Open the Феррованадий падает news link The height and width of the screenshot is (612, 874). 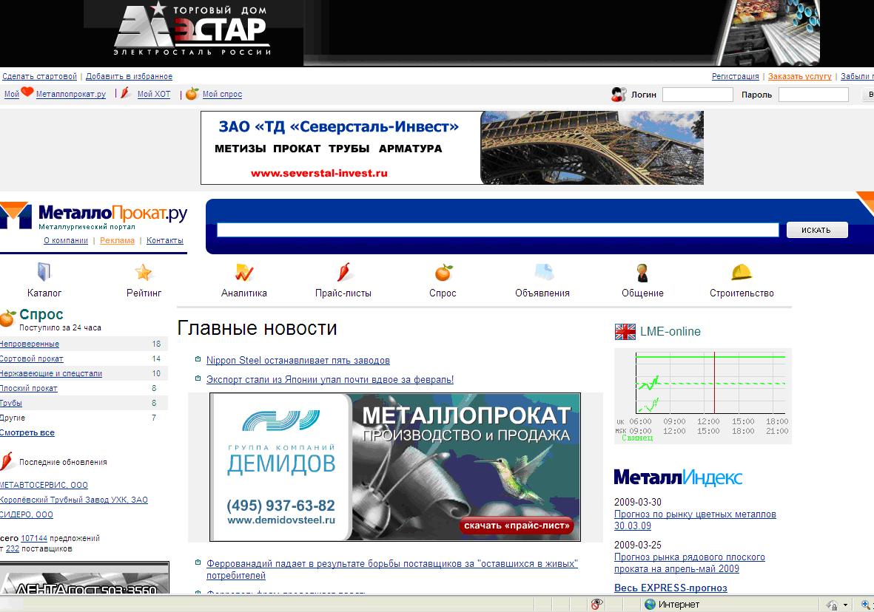[x=391, y=569]
